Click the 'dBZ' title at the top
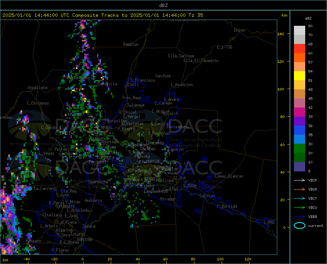 (163, 5)
